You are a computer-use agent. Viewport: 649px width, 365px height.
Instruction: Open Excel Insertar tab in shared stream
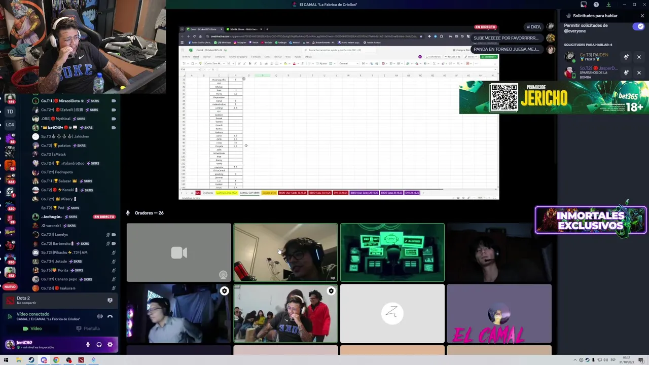207,57
